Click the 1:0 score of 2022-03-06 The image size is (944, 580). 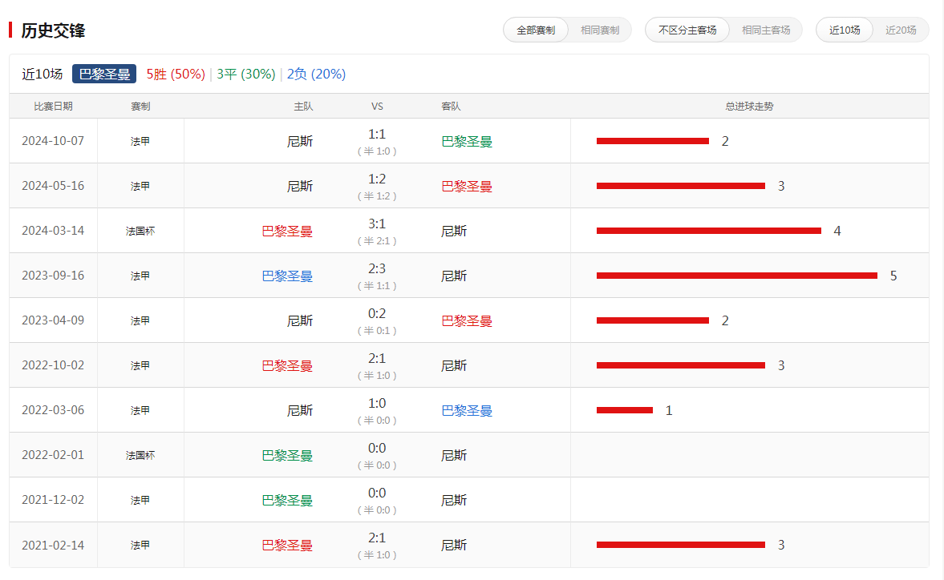377,403
